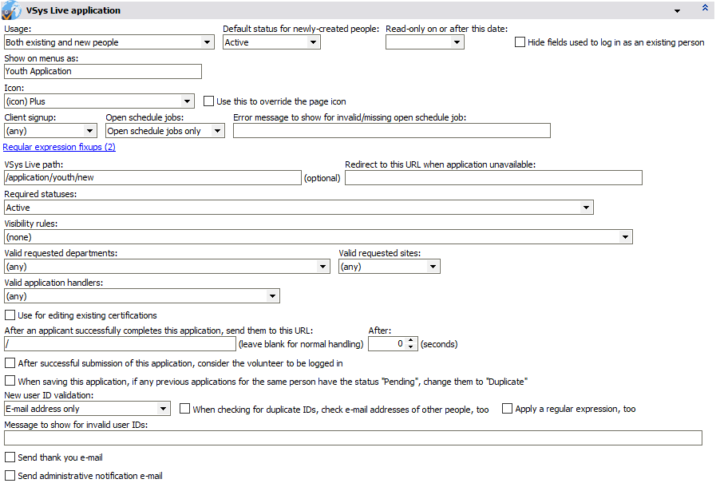Increment the After seconds value with up arrow
Screen dimensions: 716x487
point(410,340)
